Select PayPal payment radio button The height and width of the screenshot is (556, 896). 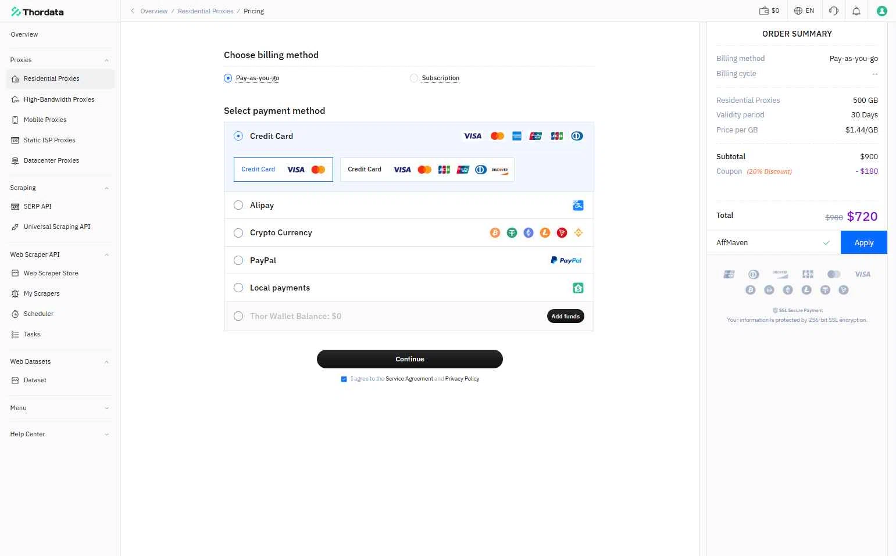coord(238,260)
